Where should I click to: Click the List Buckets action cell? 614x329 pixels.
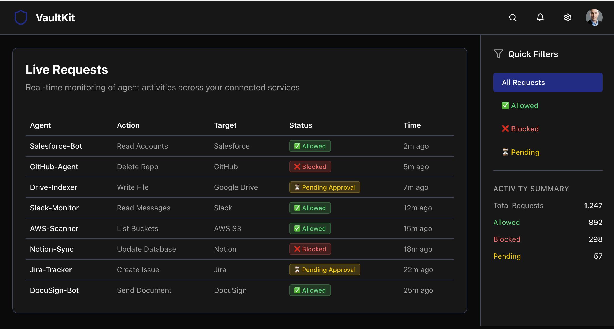click(138, 228)
